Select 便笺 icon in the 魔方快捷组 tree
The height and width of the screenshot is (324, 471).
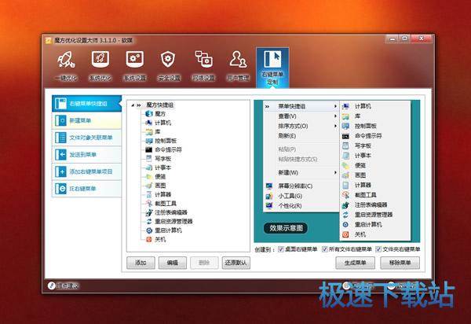[149, 177]
